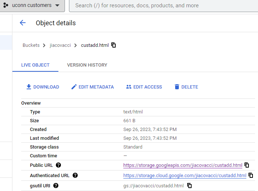Copy the Public URL to clipboard
The width and height of the screenshot is (258, 191).
click(247, 165)
